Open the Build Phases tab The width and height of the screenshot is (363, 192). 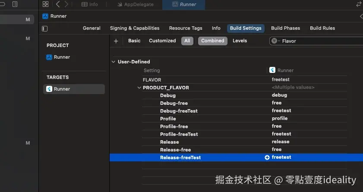point(285,28)
